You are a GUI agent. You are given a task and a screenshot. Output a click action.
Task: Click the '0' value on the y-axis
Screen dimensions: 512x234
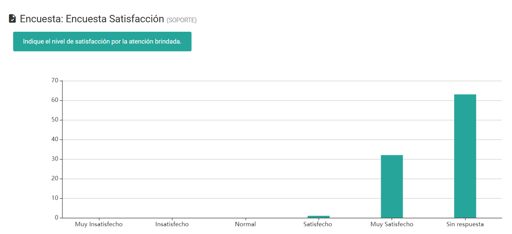57,218
